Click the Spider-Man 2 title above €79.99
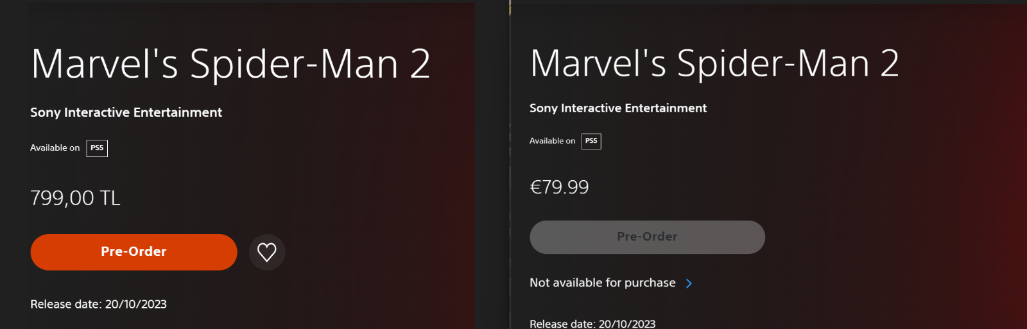This screenshot has height=329, width=1027. pos(714,63)
